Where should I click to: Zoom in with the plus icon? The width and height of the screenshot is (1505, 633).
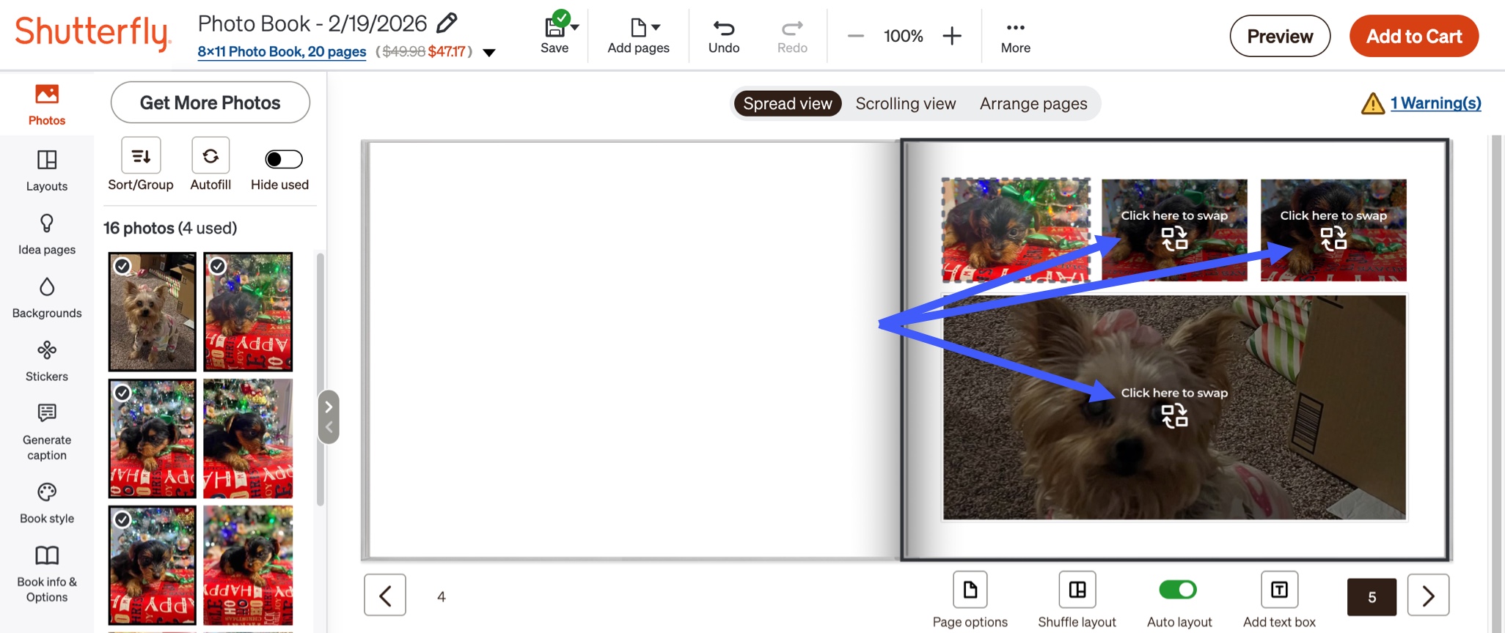point(952,36)
